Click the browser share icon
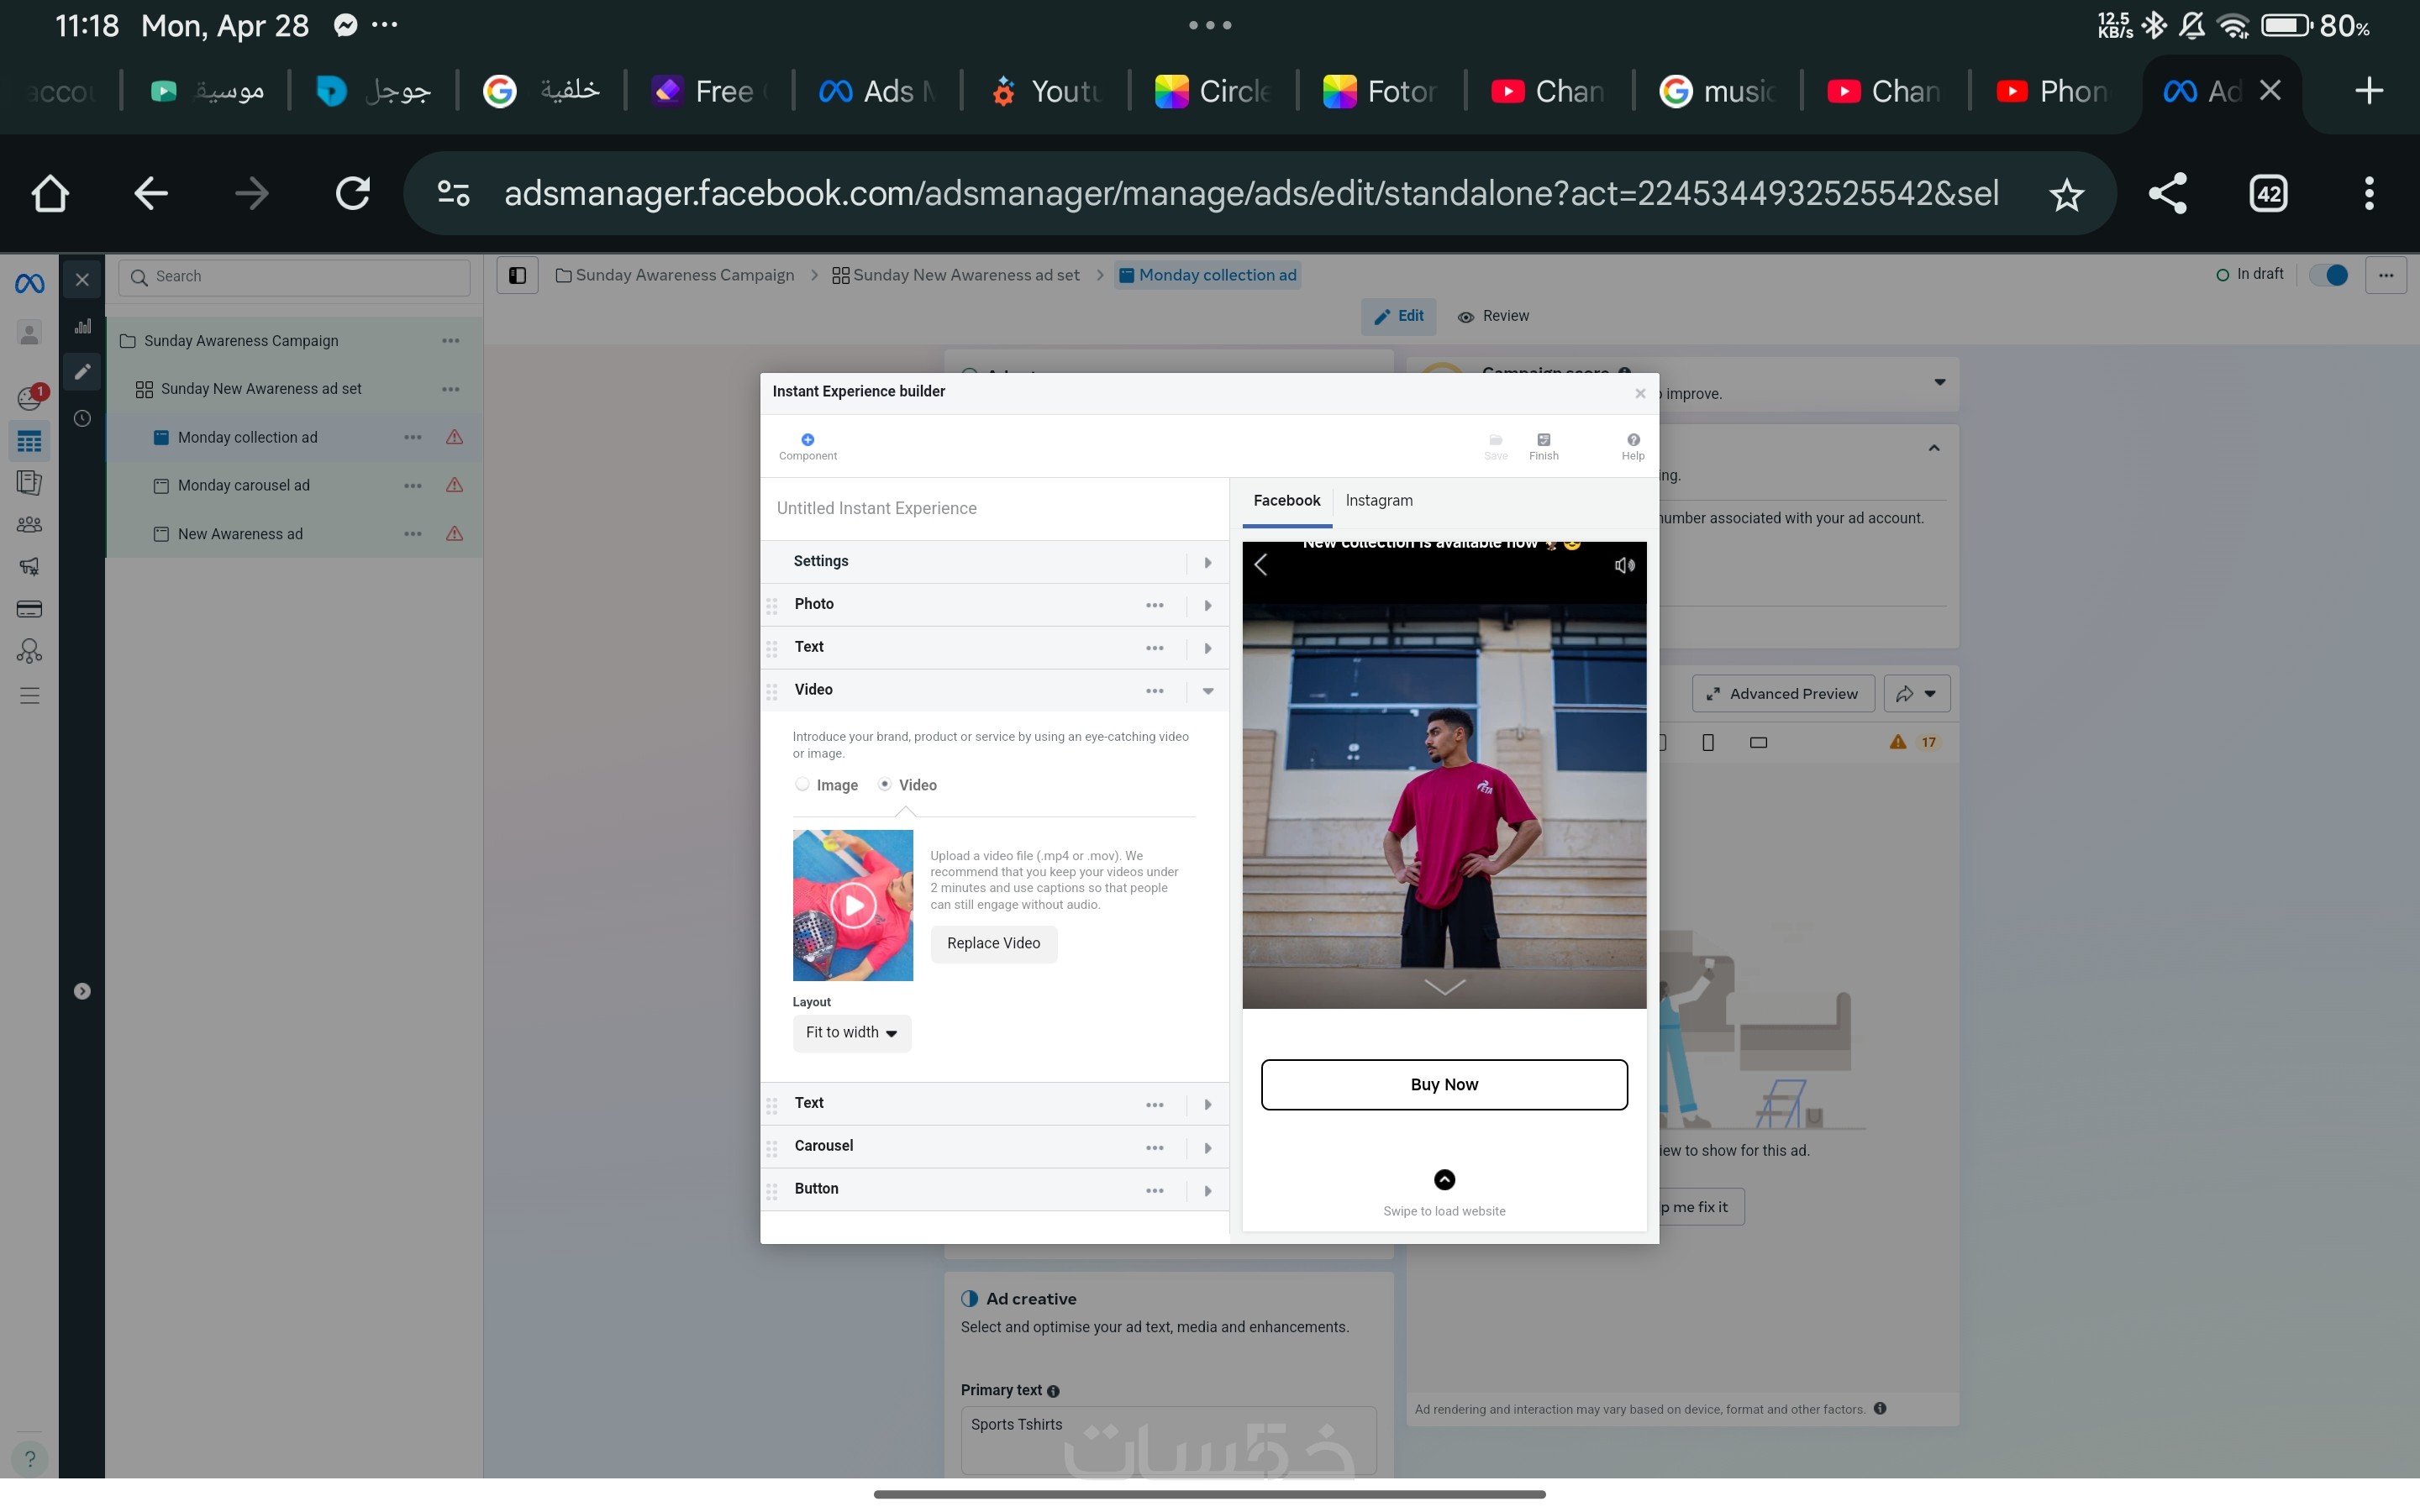Viewport: 2420px width, 1512px height. coord(2167,193)
